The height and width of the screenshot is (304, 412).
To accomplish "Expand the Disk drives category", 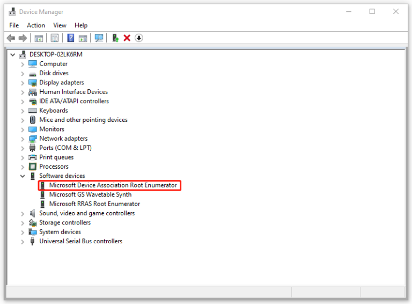I will [x=23, y=74].
